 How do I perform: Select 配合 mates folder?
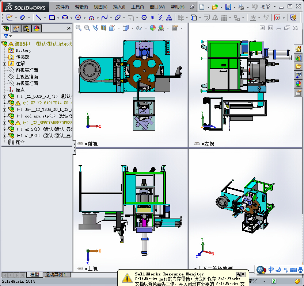20,142
